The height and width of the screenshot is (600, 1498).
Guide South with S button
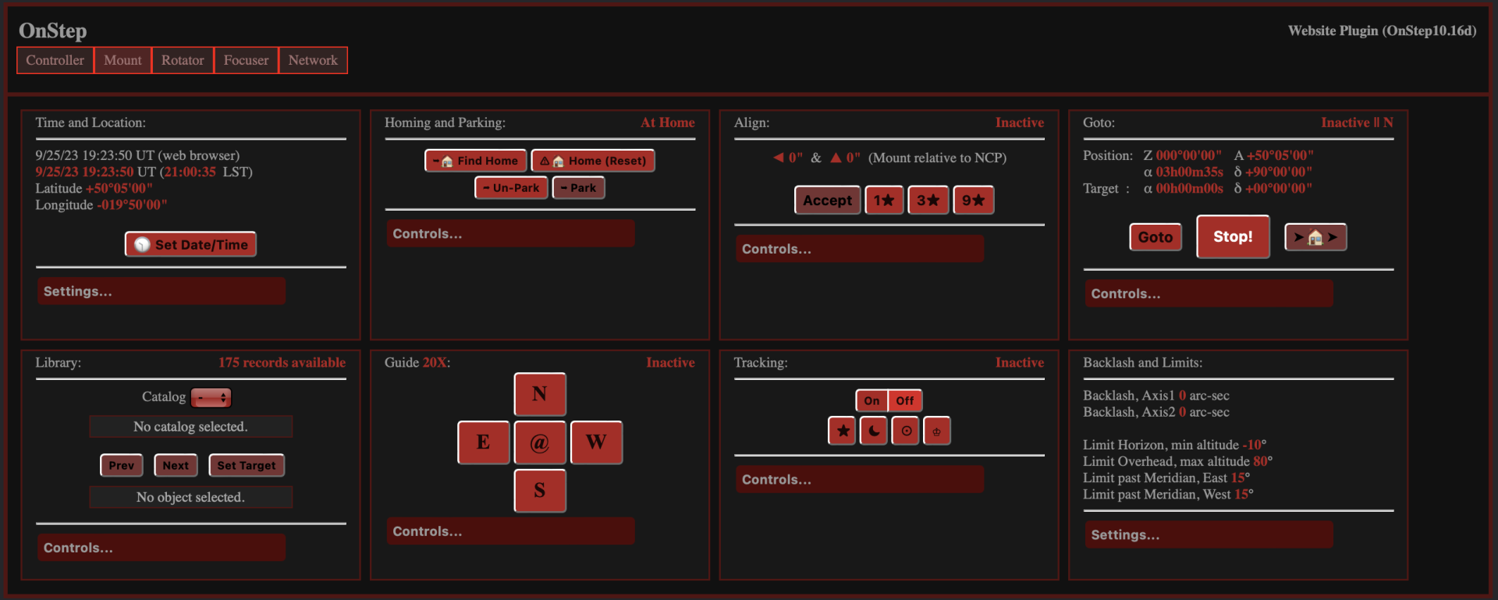[x=540, y=491]
